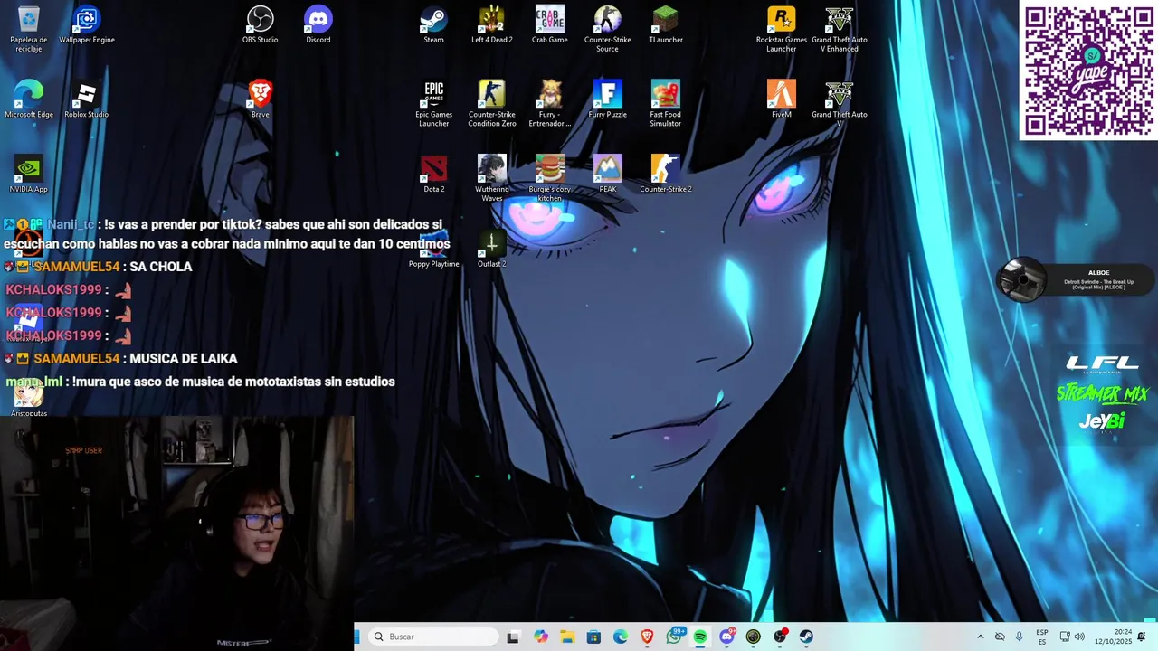
Task: Click the ALBOE now-playing music widget
Action: (x=1077, y=279)
